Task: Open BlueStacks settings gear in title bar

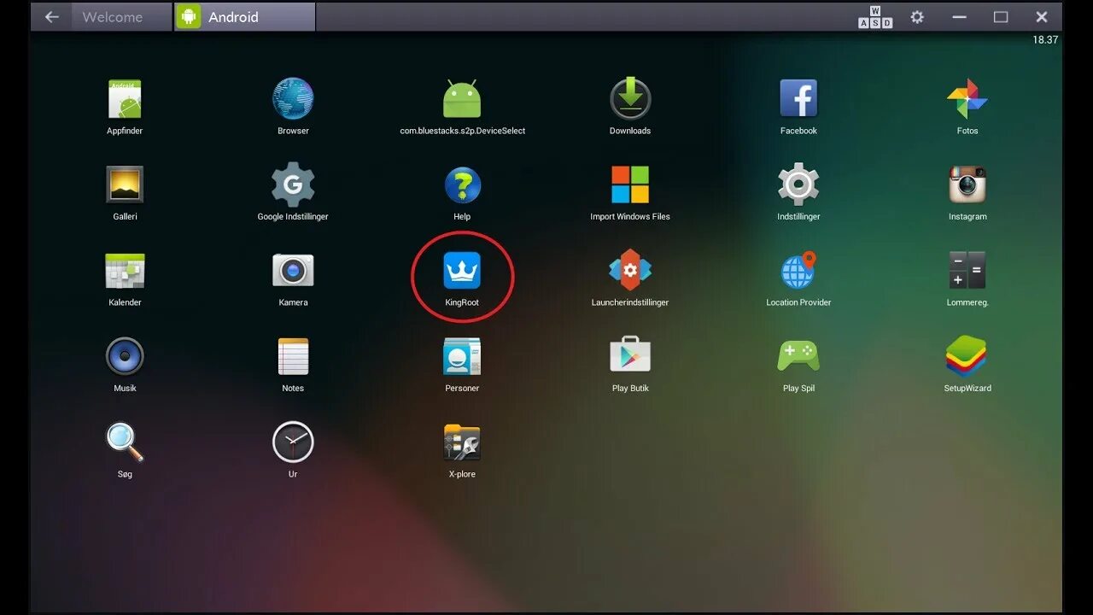Action: coord(917,17)
